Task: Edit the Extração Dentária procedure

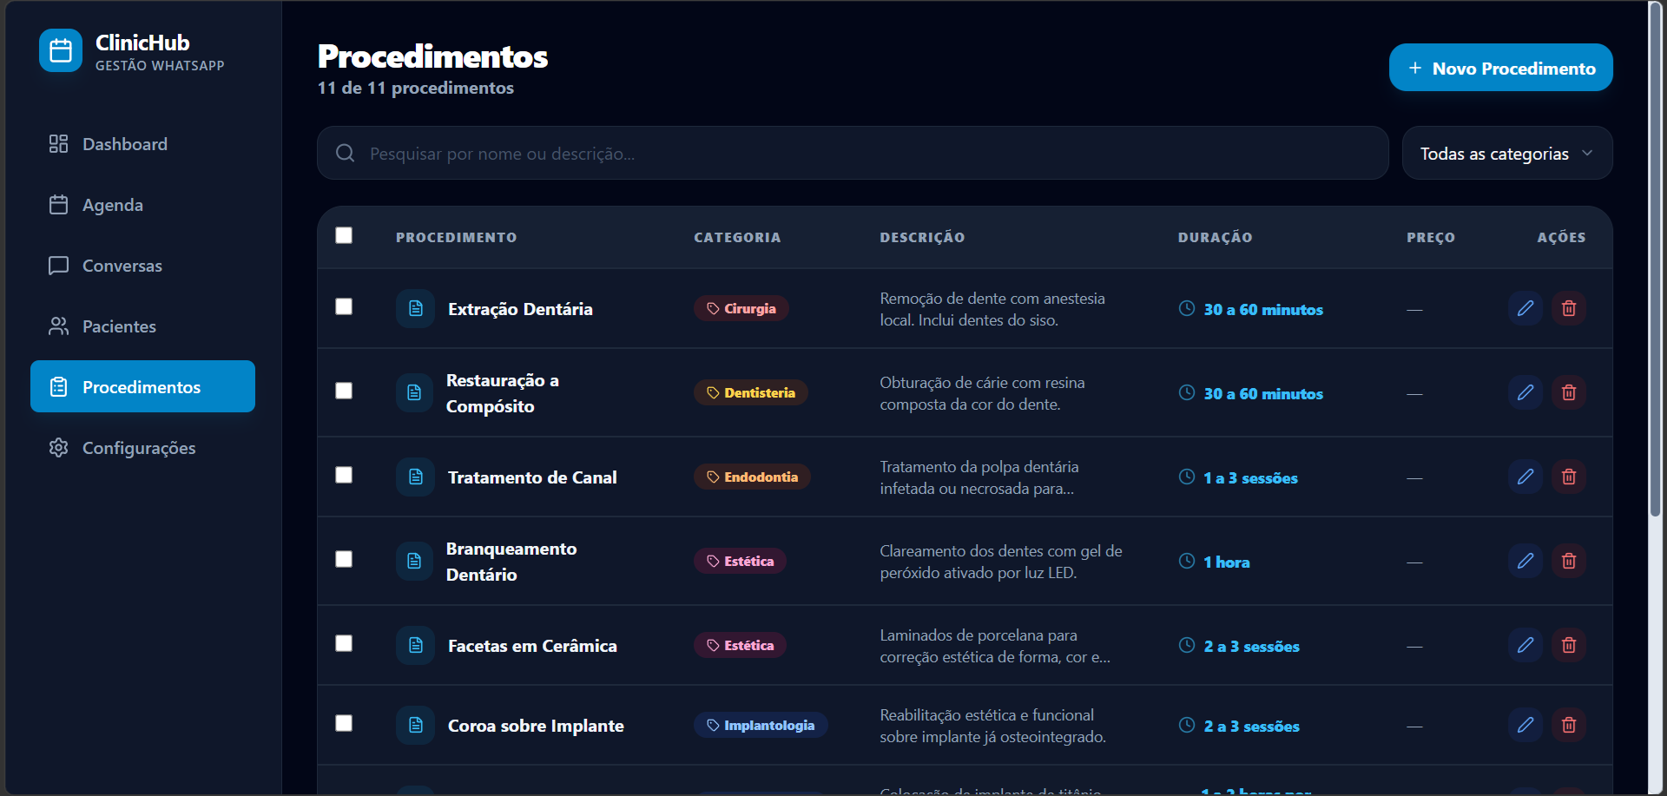Action: coord(1525,308)
